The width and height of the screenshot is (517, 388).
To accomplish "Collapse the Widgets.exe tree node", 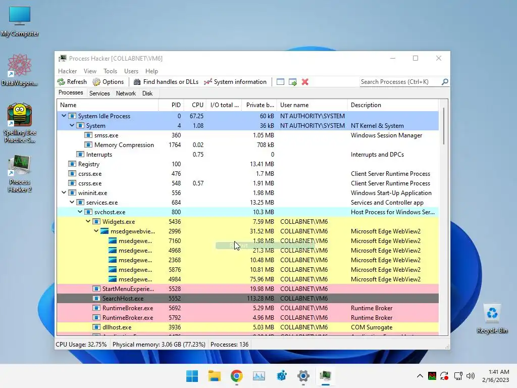I will (88, 221).
